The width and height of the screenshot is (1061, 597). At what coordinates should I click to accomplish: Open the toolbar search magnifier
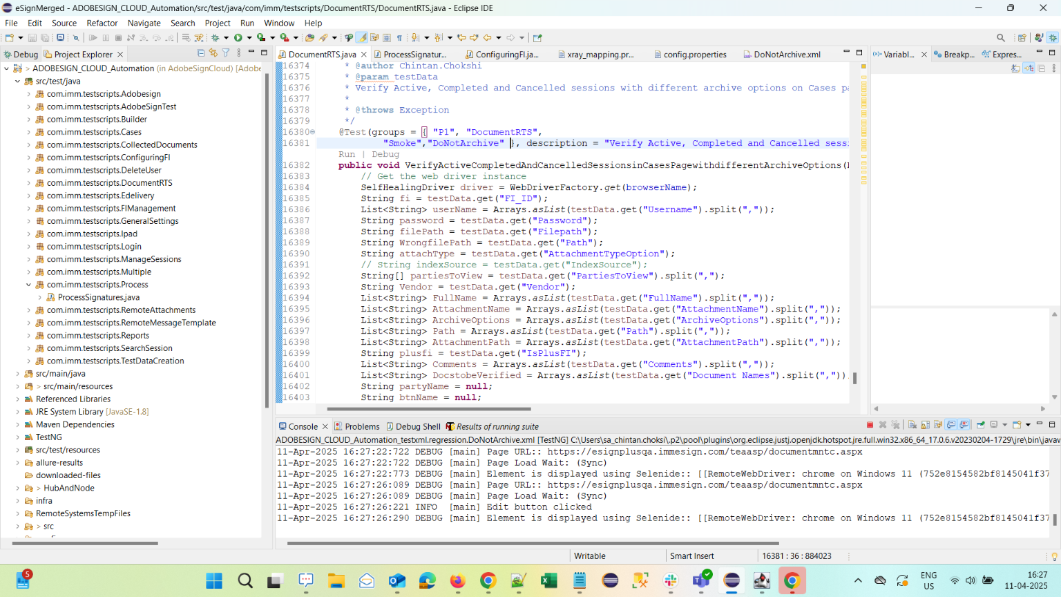[1000, 38]
